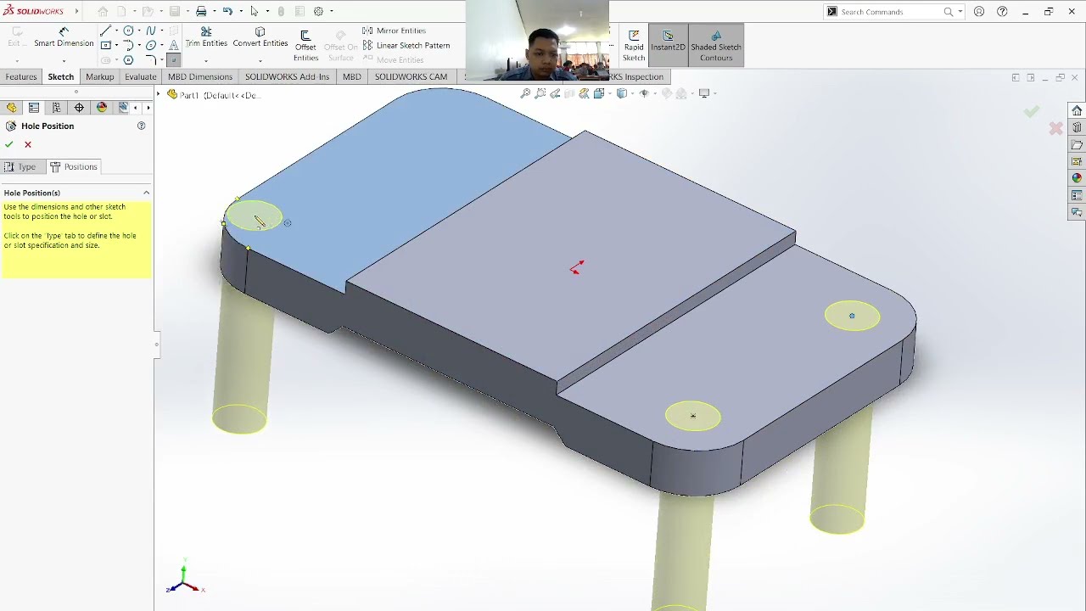Screen dimensions: 1086x611
Task: Click Convert Entities tool
Action: [260, 36]
